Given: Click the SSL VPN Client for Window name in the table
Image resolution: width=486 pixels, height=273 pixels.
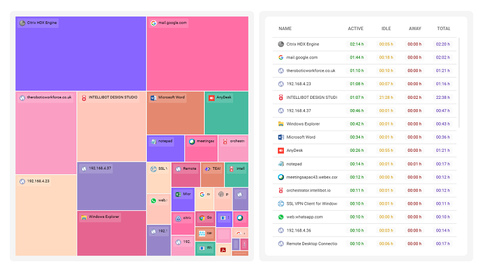Looking at the screenshot, I should tap(312, 204).
